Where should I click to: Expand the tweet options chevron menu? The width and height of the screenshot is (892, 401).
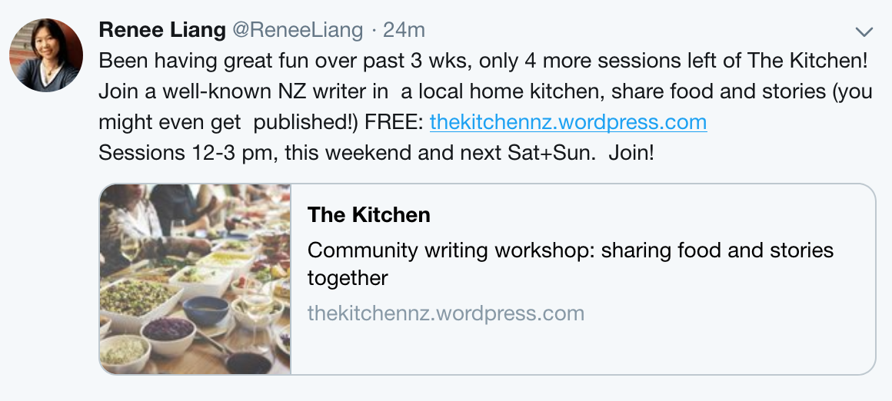click(x=864, y=31)
